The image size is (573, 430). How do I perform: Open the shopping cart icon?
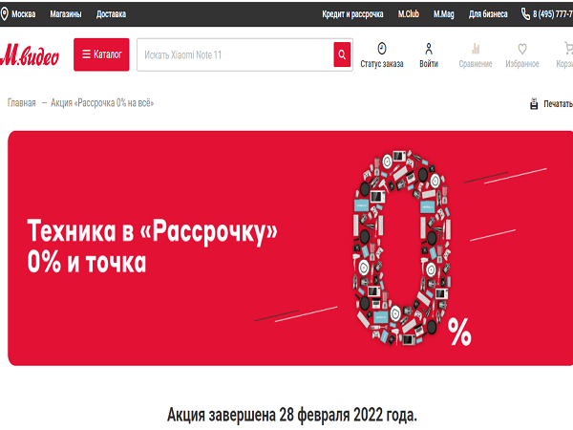(x=568, y=49)
